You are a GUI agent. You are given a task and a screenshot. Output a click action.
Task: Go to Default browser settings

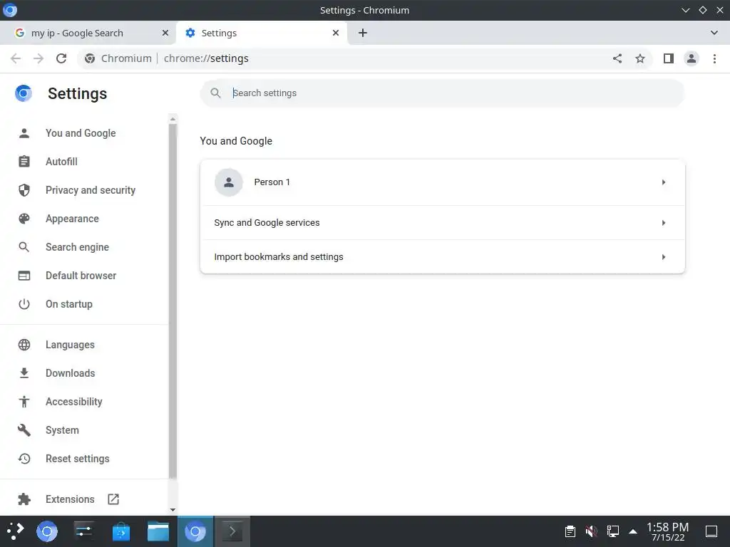point(81,276)
